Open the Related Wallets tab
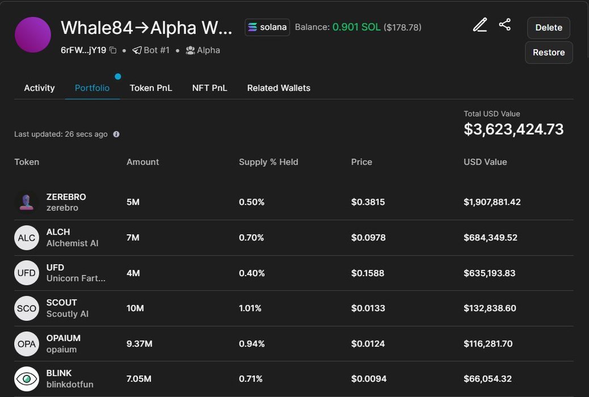Viewport: 589px width, 397px height. coord(279,88)
